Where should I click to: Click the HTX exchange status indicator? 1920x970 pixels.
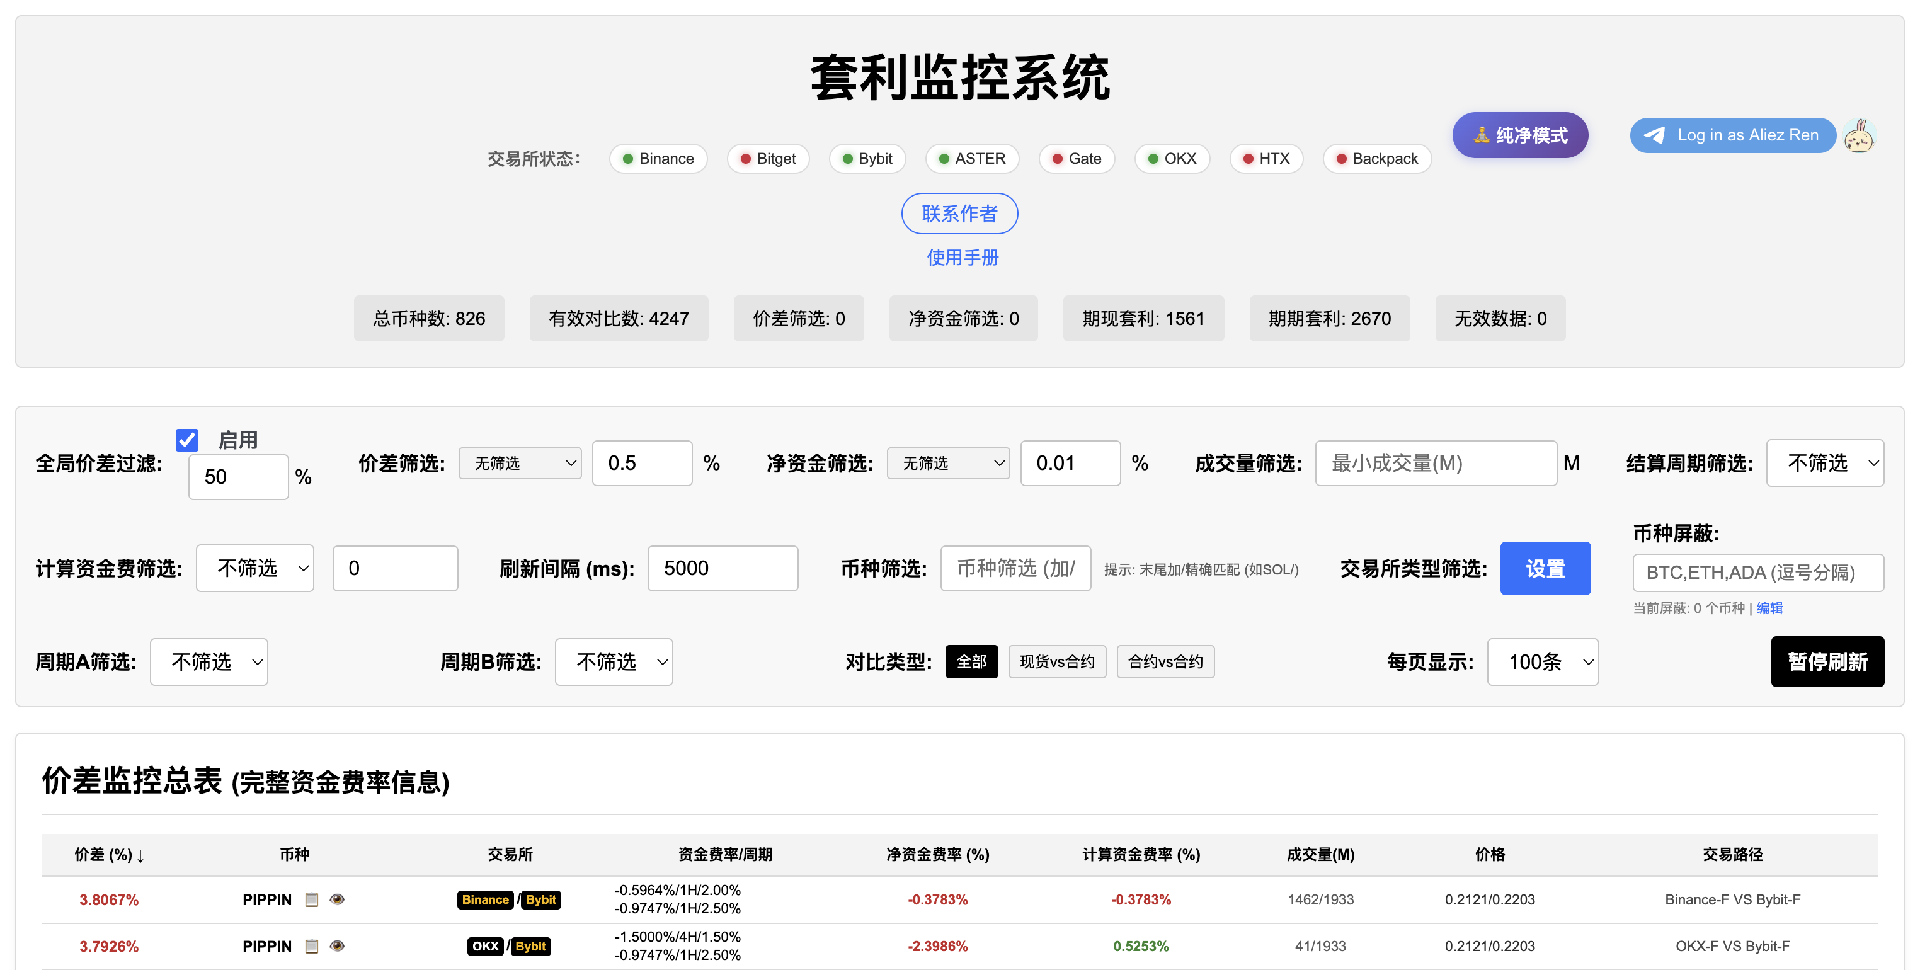(x=1266, y=159)
